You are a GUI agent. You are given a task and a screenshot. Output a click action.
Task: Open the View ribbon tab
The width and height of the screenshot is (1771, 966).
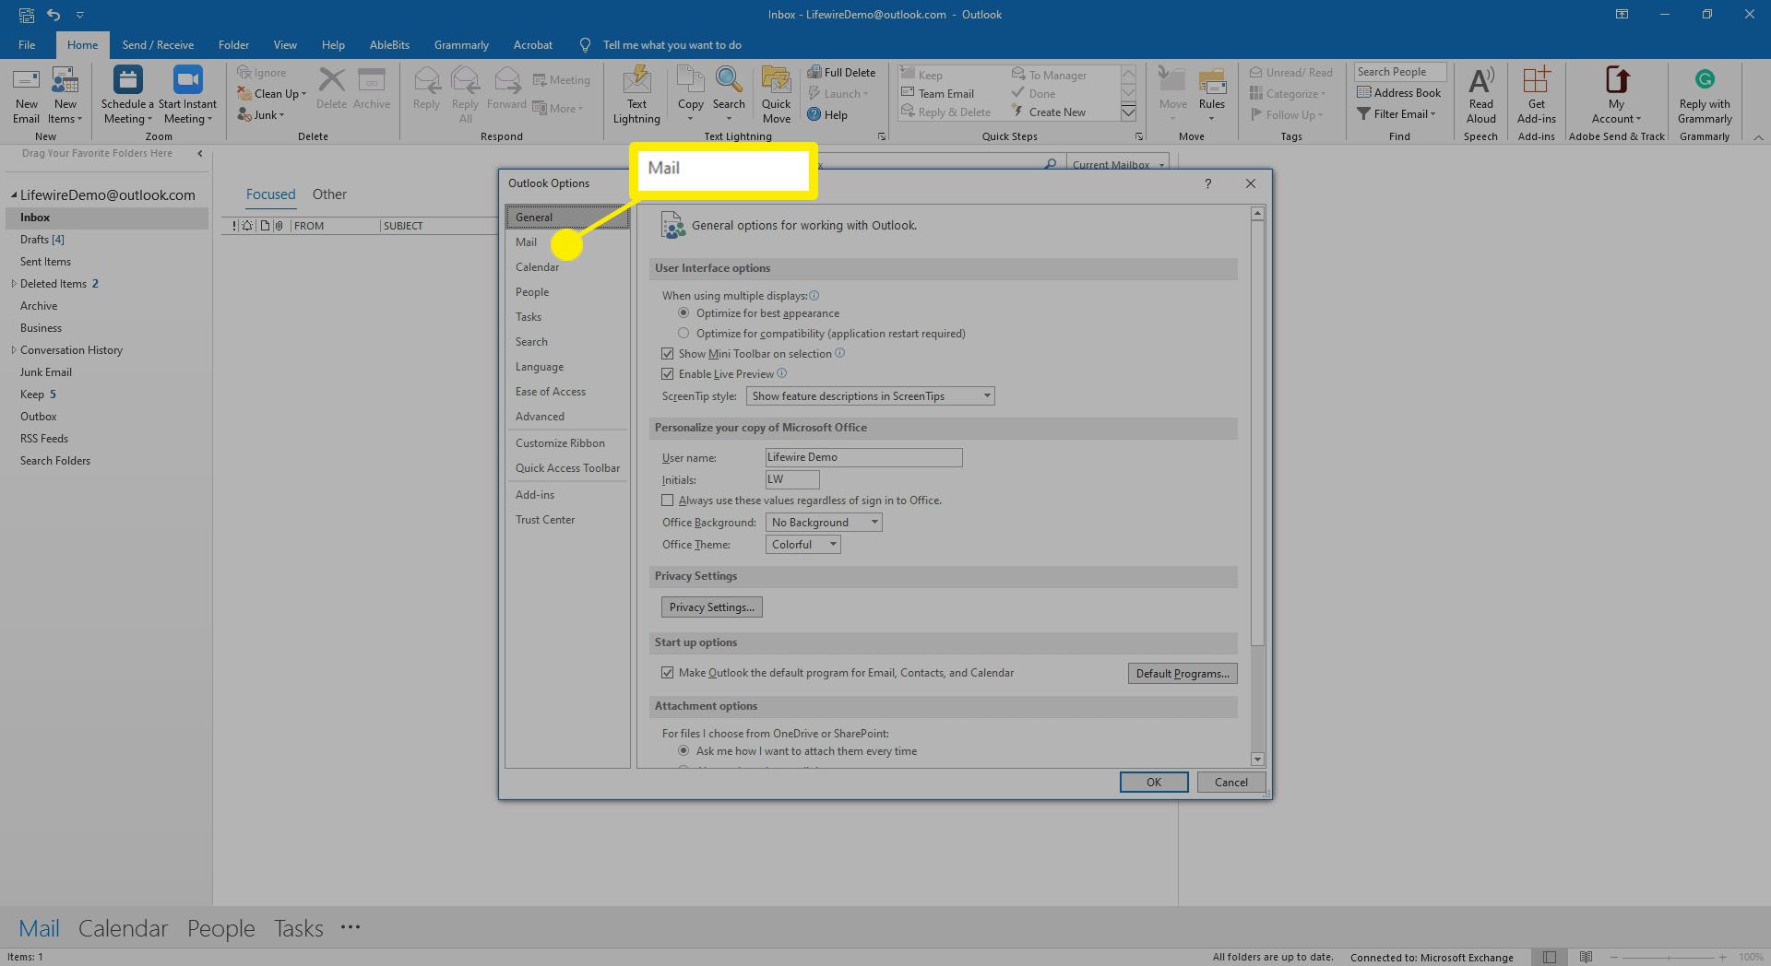pos(285,44)
